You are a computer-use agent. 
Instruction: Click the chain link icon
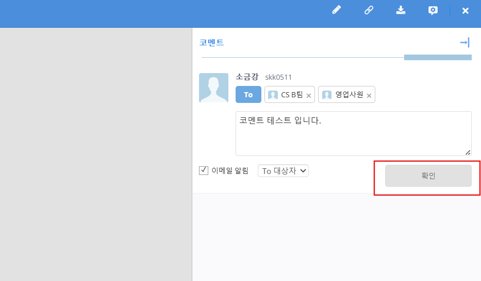(x=369, y=10)
